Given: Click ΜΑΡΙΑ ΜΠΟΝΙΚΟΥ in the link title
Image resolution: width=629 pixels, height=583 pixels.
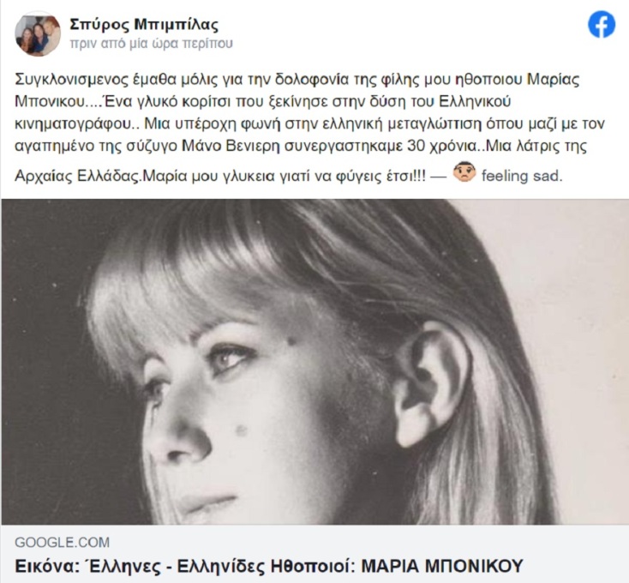Looking at the screenshot, I should pyautogui.click(x=443, y=566).
